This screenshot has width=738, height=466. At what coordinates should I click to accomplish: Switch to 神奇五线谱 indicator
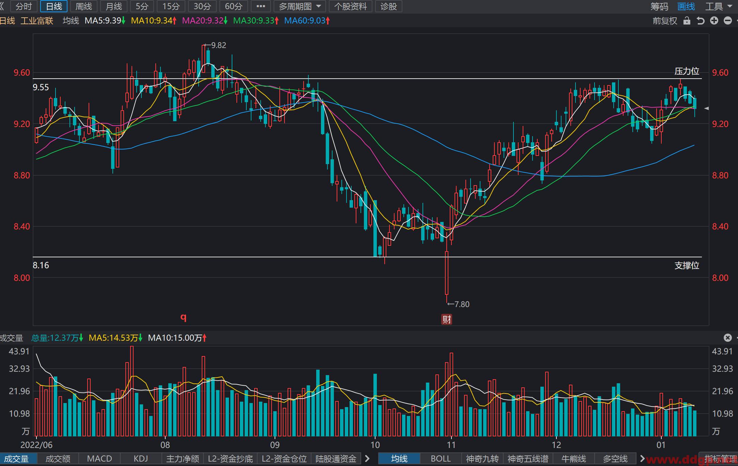528,459
